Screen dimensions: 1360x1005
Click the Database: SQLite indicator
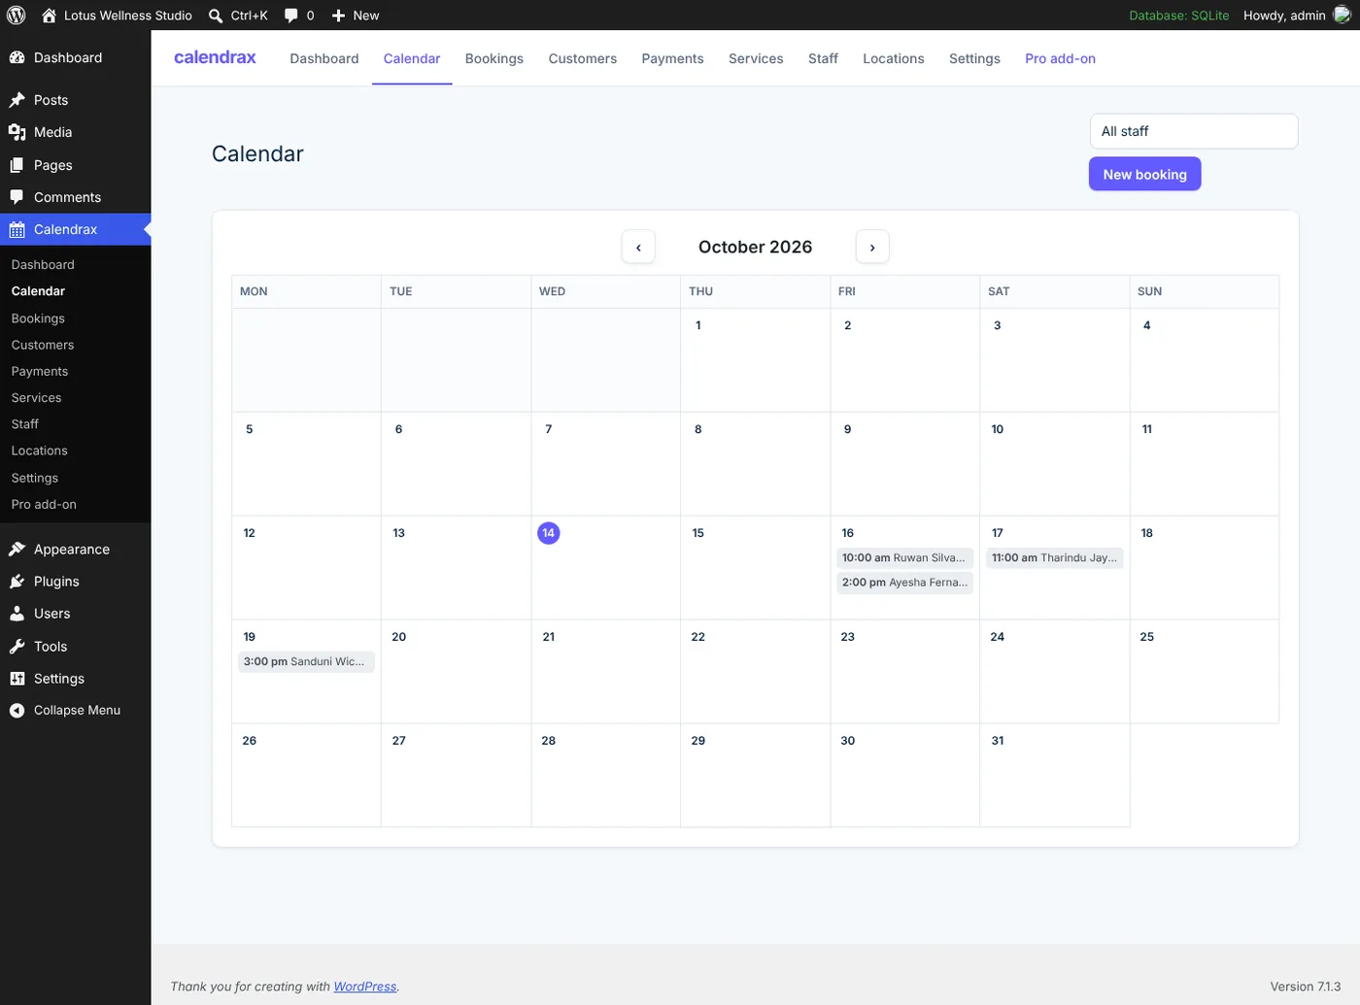[x=1178, y=16]
